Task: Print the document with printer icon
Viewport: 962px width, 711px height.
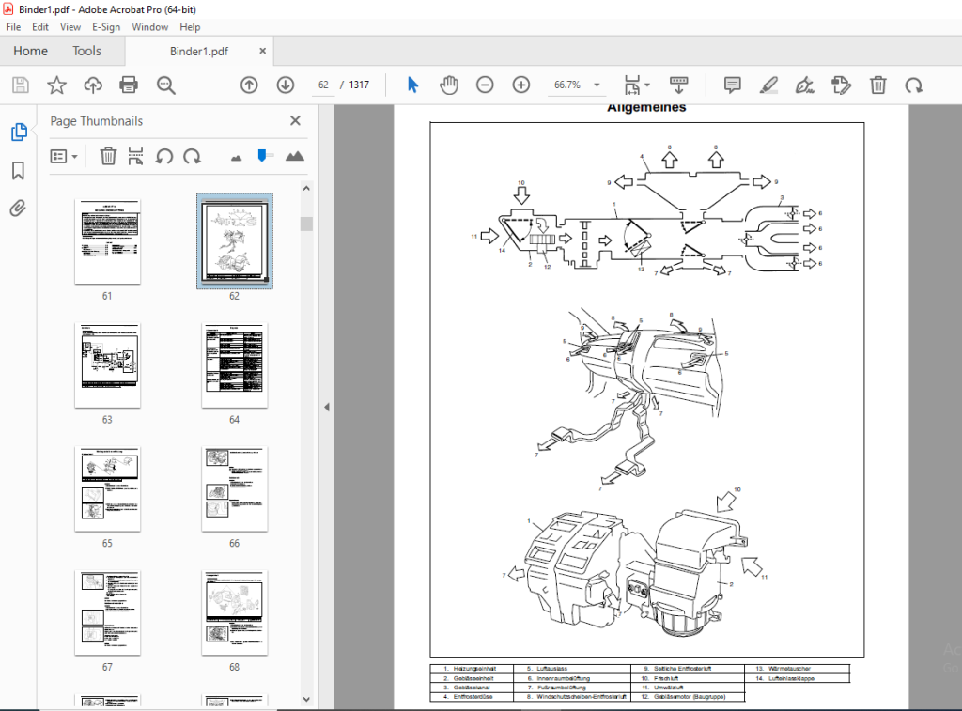Action: 129,85
